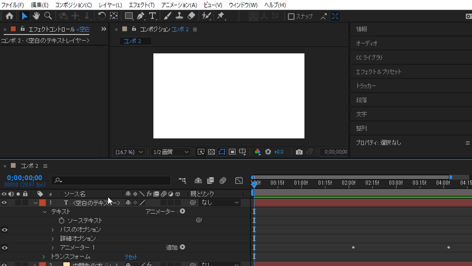
Task: Click the exposure value +0.0
Action: point(279,152)
